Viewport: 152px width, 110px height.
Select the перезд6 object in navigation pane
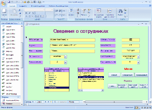point(10,55)
